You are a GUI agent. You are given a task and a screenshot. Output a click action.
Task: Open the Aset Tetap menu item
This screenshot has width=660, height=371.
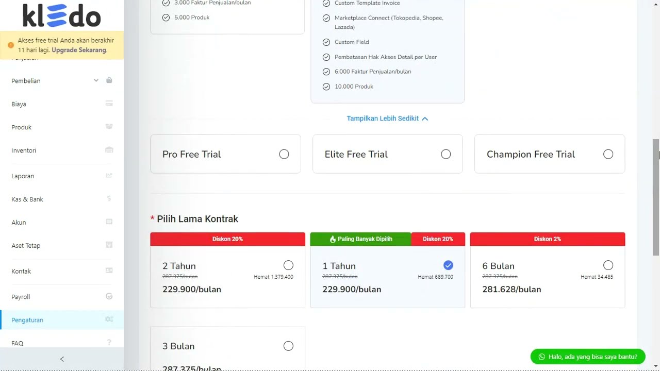pos(26,246)
